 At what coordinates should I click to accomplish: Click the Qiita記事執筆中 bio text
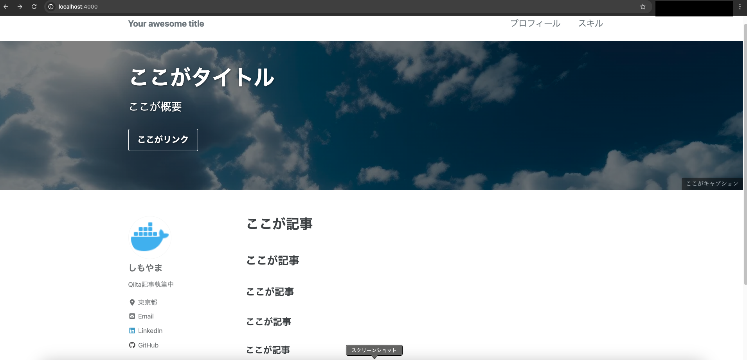click(x=151, y=284)
